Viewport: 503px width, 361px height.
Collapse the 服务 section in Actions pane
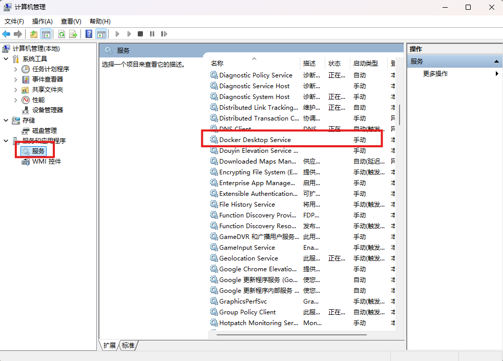(x=496, y=62)
